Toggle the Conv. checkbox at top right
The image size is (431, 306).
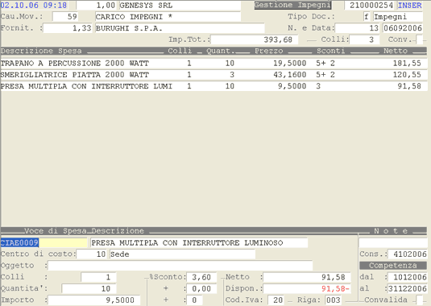point(420,39)
